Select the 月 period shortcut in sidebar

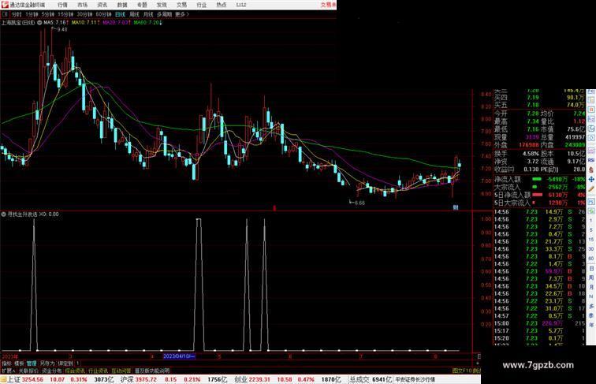(x=591, y=288)
